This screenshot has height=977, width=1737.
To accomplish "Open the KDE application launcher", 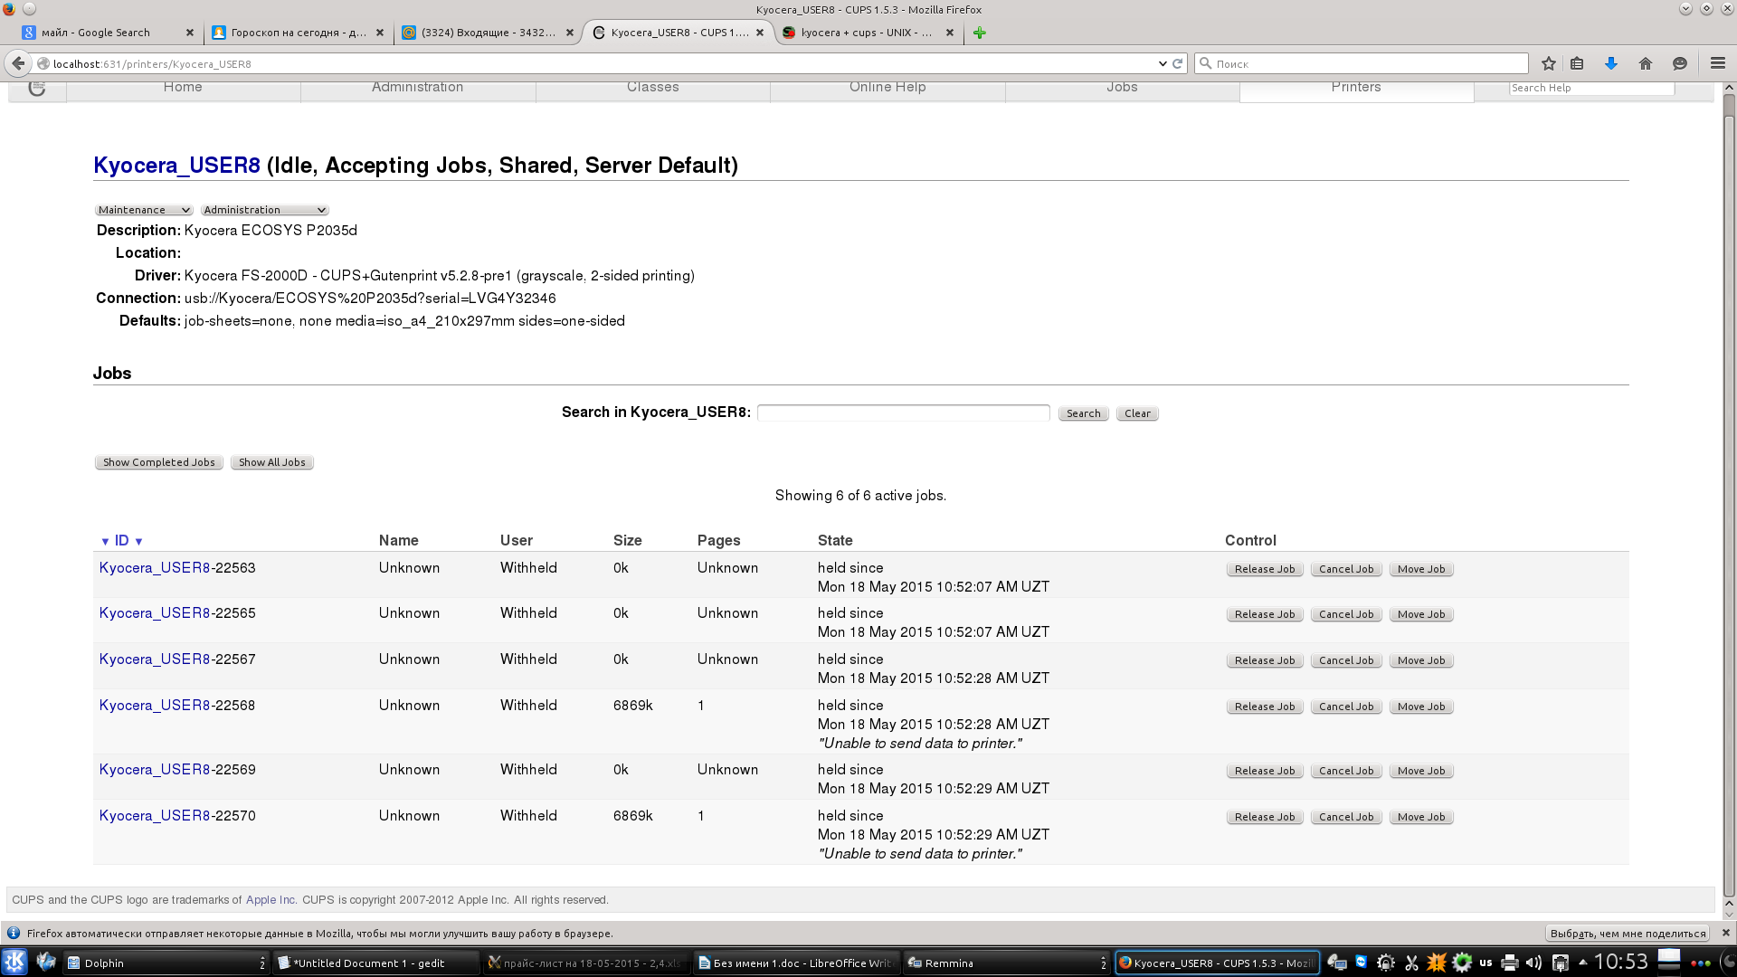I will point(15,963).
